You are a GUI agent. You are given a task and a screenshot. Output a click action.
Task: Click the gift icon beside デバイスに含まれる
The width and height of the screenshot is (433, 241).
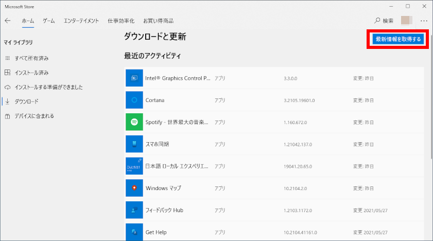[x=7, y=116]
